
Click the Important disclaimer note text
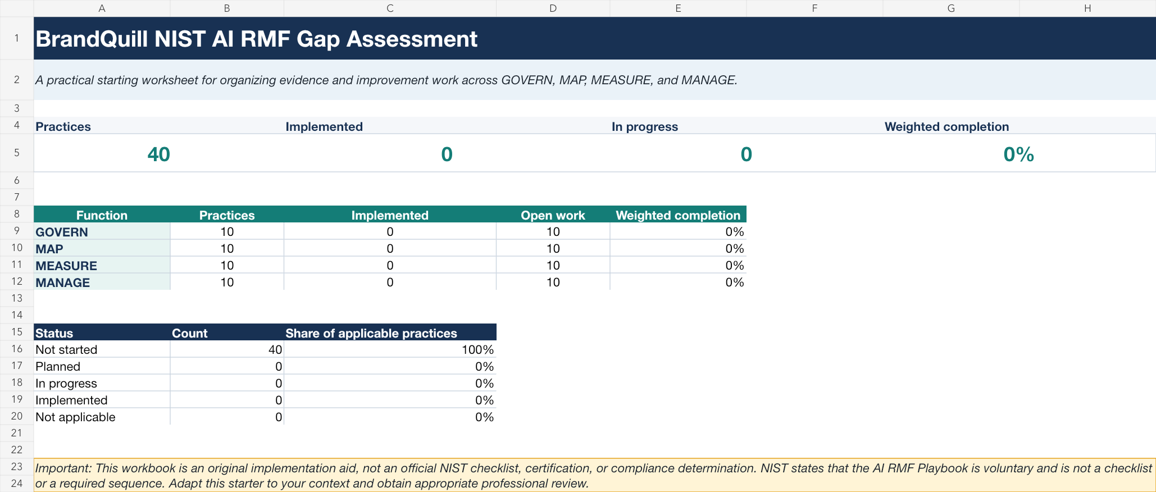(594, 476)
